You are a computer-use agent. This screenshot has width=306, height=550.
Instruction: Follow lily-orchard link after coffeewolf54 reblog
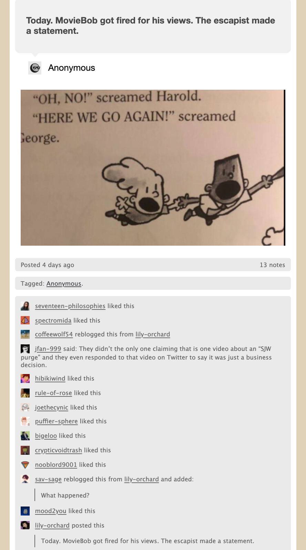[153, 334]
